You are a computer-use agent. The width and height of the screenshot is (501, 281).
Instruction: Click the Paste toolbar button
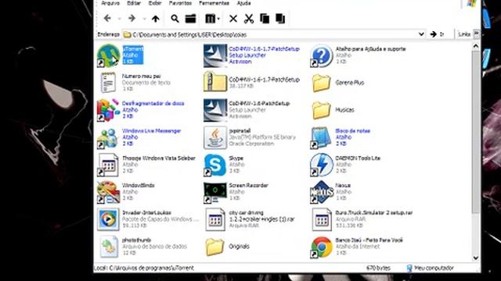280,19
